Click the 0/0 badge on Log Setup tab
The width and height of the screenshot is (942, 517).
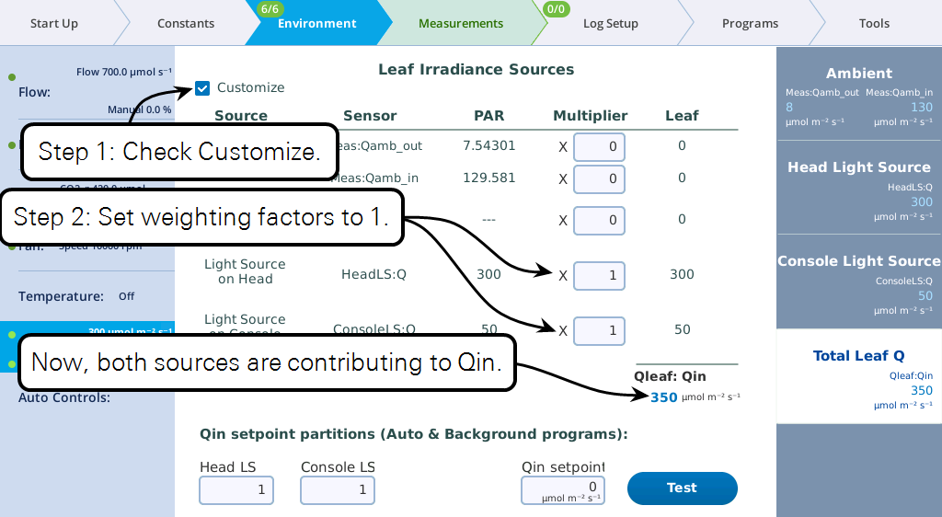557,9
